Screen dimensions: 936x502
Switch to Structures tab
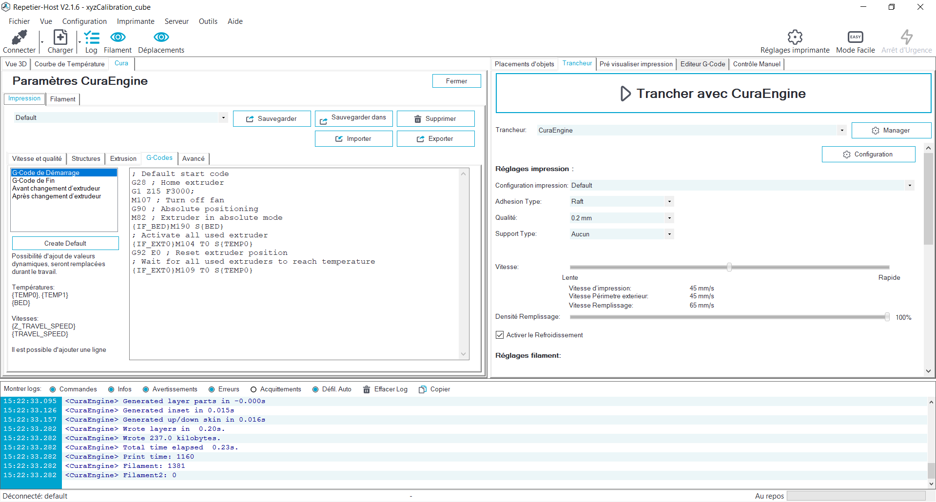click(86, 158)
